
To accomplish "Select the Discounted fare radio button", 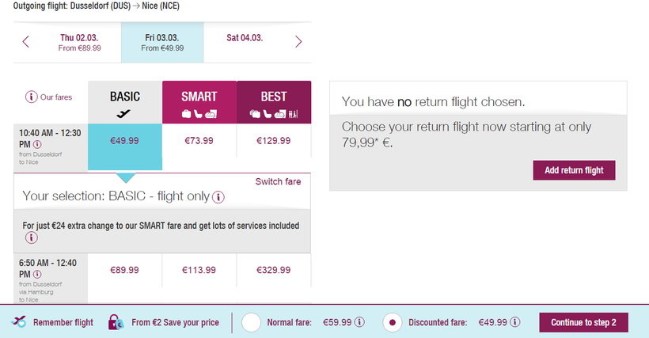I will tap(393, 322).
